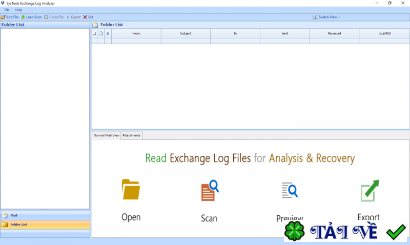Click the Exit toolbar button

click(88, 17)
